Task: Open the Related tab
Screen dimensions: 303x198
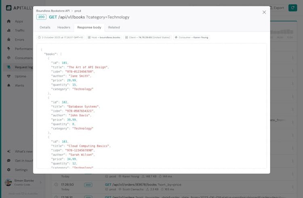Action: coord(114,27)
